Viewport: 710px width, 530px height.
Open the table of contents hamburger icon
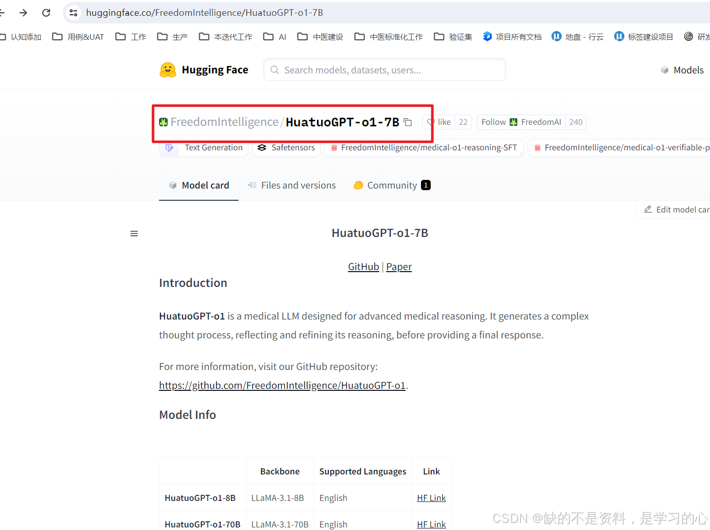[x=134, y=233]
